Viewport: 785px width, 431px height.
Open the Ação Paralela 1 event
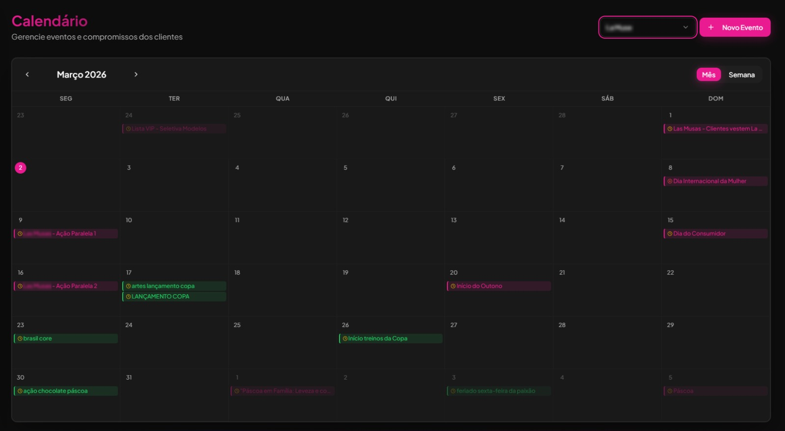tap(66, 233)
